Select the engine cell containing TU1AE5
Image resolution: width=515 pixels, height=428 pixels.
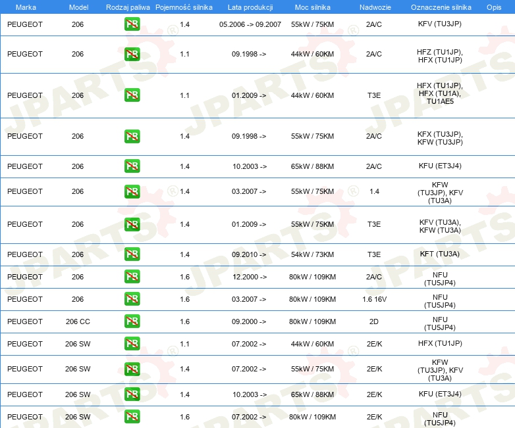440,93
